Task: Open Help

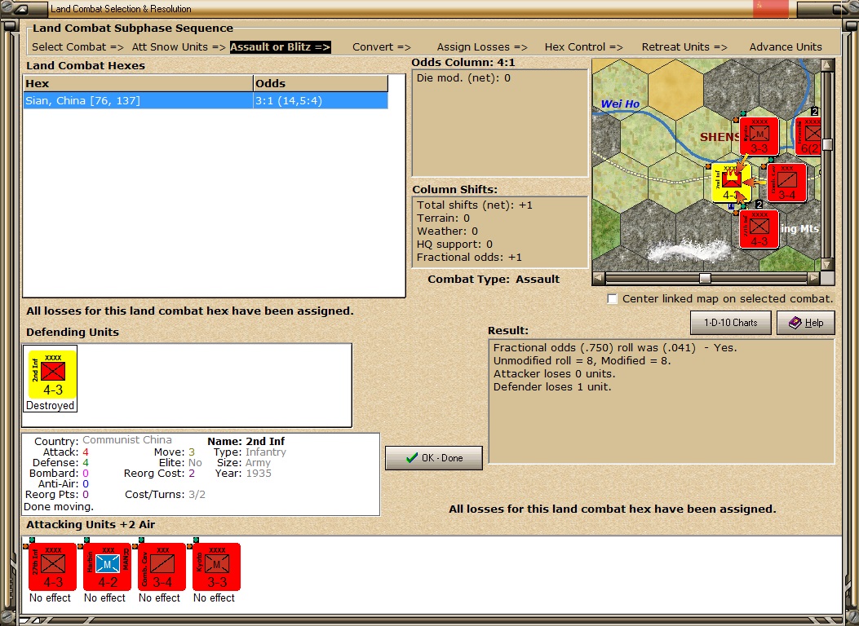Action: (x=806, y=323)
